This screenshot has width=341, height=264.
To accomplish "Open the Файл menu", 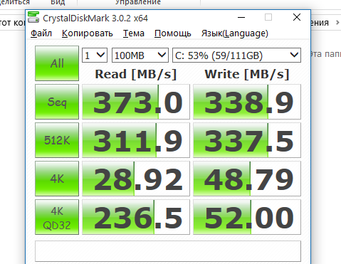I will pyautogui.click(x=41, y=33).
